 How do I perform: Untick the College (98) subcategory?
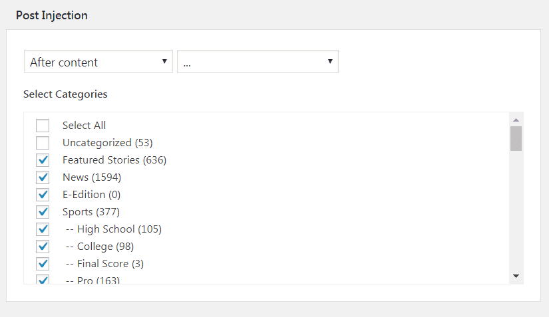(x=43, y=247)
